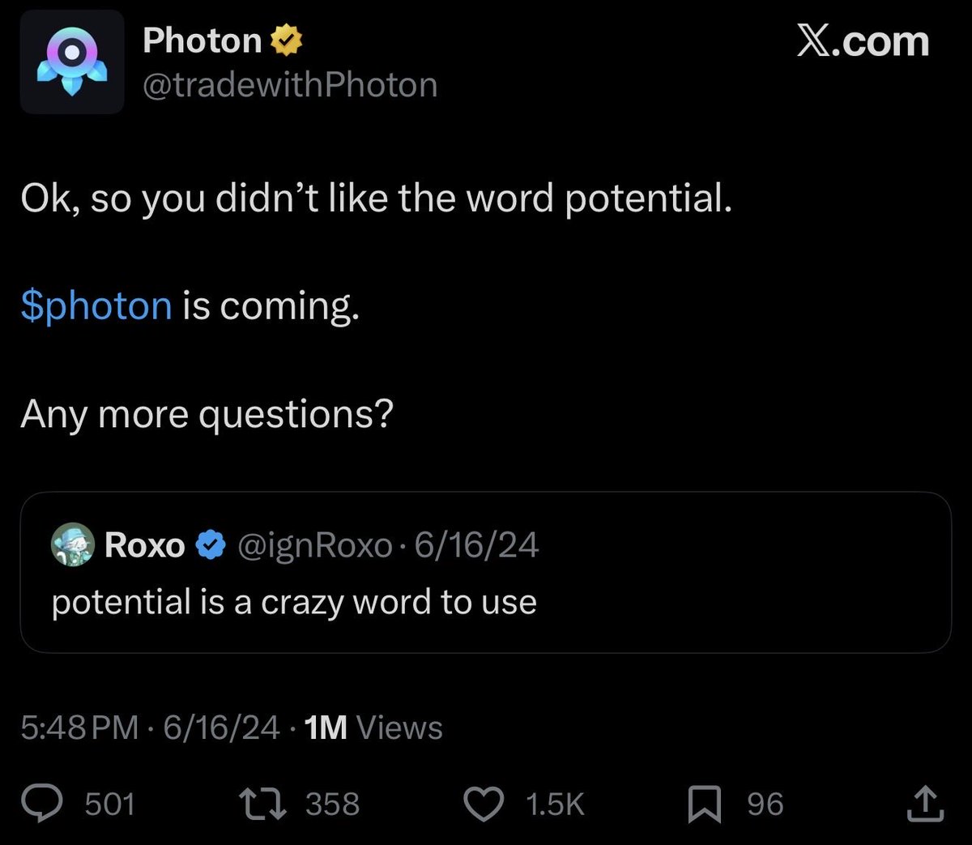This screenshot has height=845, width=972.
Task: Open Photon's rocket profile avatar
Action: (x=72, y=62)
